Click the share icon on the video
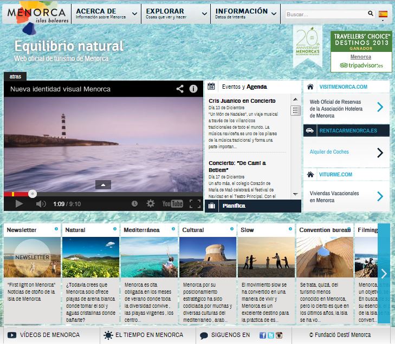Viewport: 395px width, 344px height. point(180,89)
